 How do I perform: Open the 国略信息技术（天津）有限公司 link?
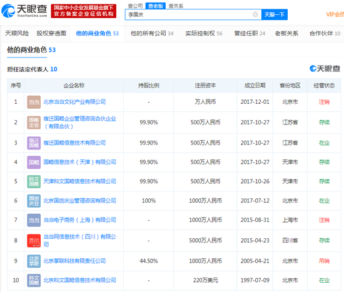point(79,163)
